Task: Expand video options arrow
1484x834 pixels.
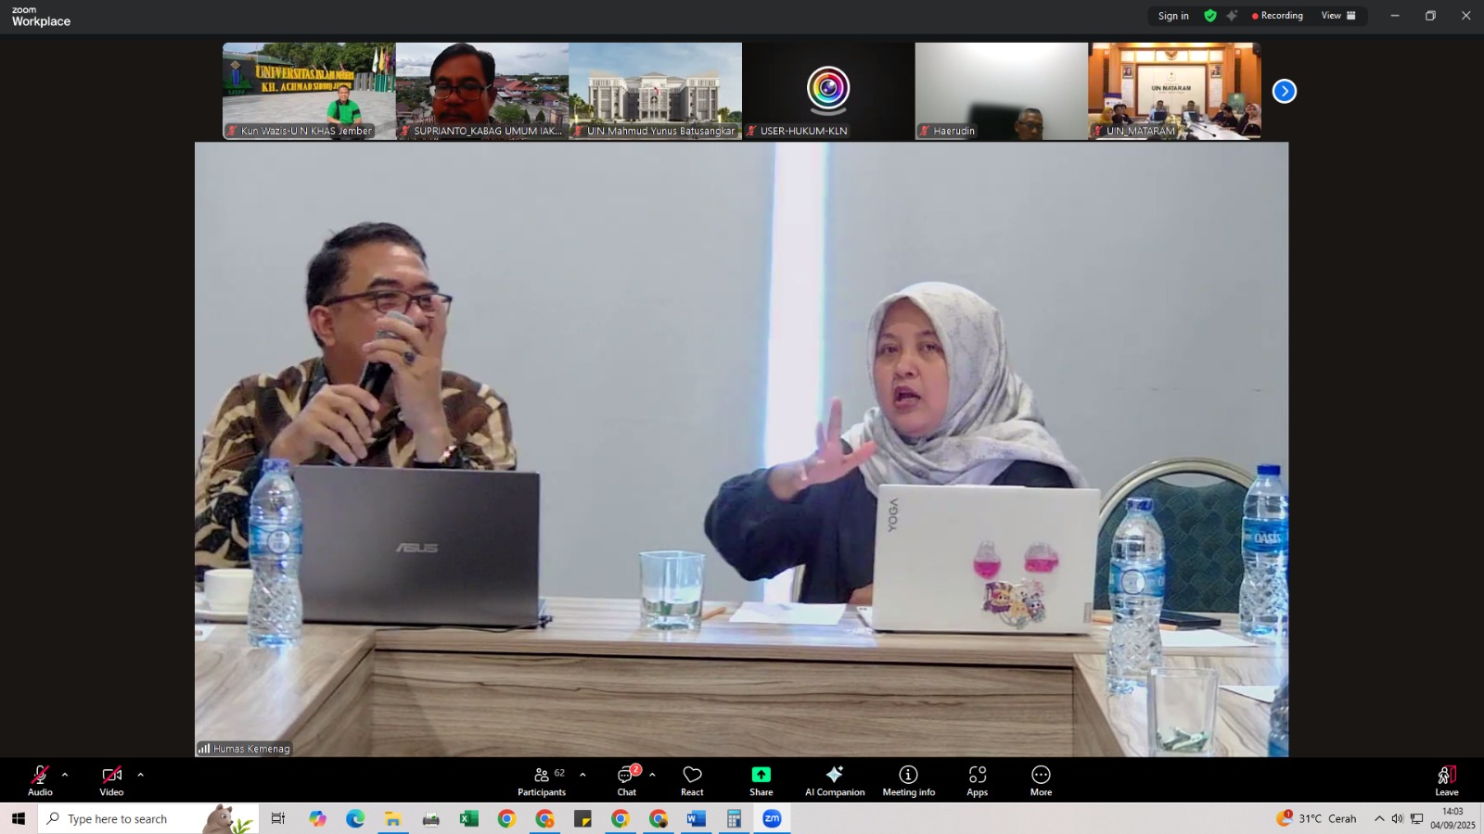Action: click(140, 775)
